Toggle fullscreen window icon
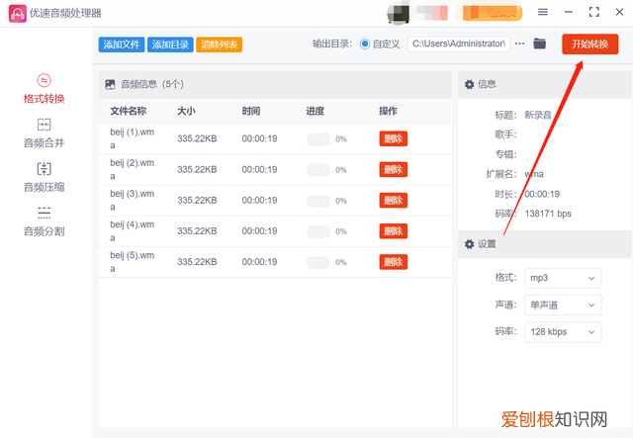Image resolution: width=633 pixels, height=438 pixels. coord(593,12)
